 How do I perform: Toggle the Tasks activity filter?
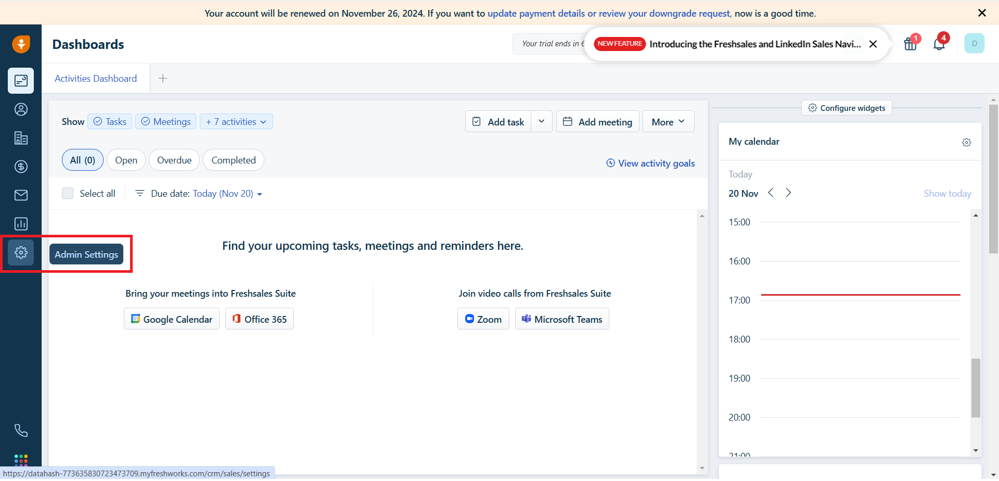pyautogui.click(x=110, y=122)
